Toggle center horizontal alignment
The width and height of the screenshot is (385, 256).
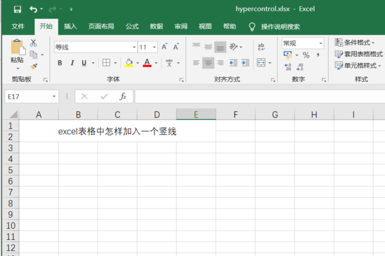208,63
